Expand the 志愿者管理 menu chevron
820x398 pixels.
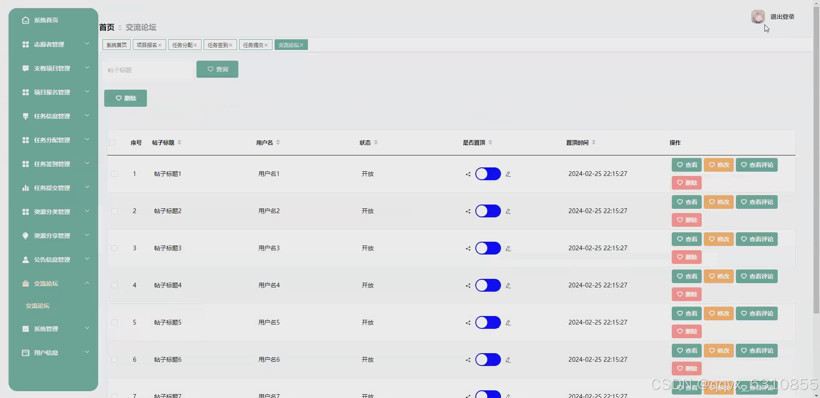[87, 44]
